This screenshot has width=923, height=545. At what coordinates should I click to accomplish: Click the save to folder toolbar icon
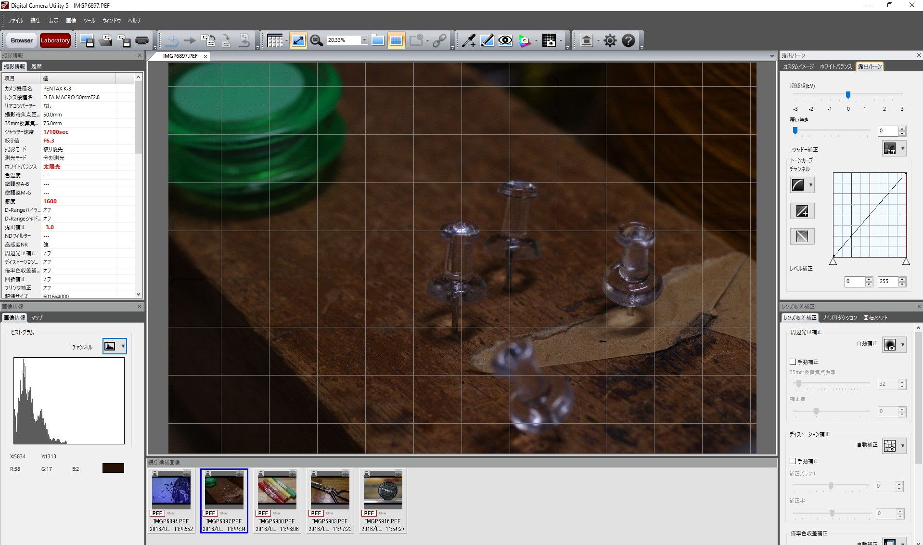point(105,40)
